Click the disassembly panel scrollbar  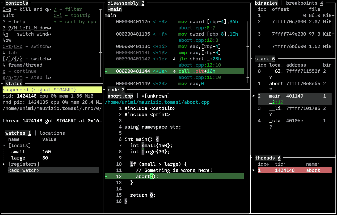[248, 47]
